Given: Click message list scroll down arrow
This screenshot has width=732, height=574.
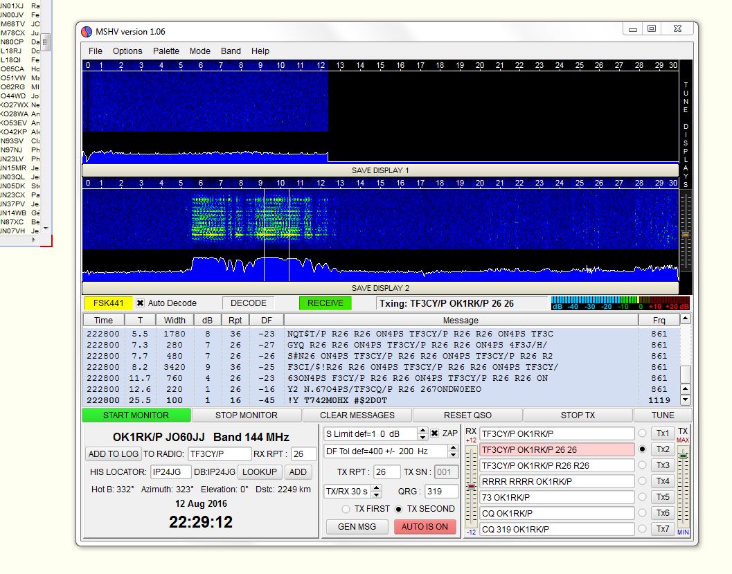Looking at the screenshot, I should [x=685, y=400].
